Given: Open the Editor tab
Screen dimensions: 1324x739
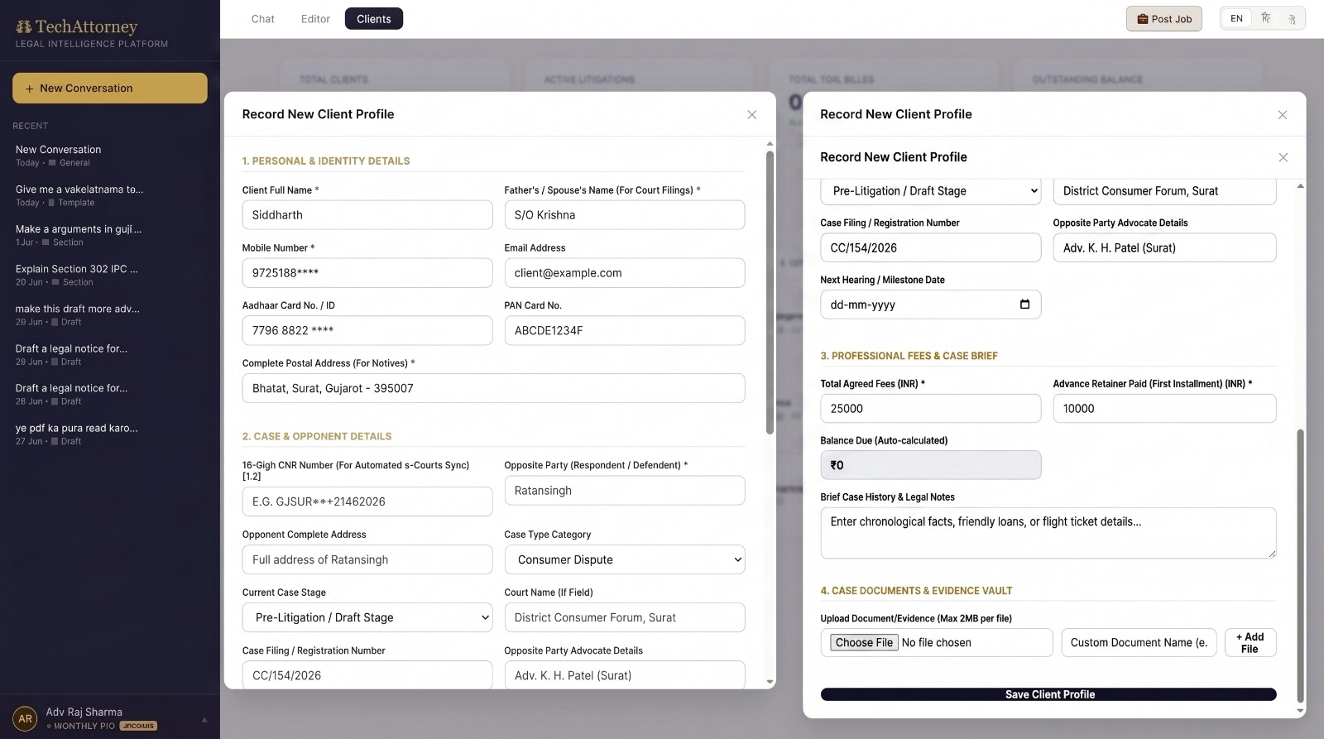Looking at the screenshot, I should click(x=315, y=19).
